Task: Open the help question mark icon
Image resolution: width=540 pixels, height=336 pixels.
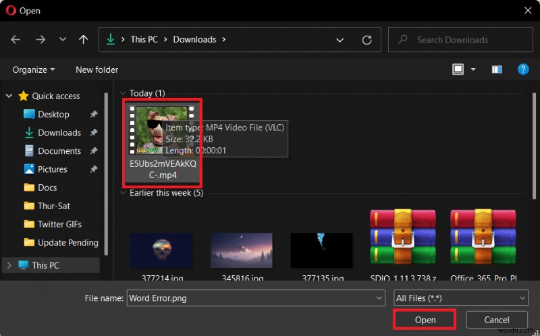Action: point(523,69)
